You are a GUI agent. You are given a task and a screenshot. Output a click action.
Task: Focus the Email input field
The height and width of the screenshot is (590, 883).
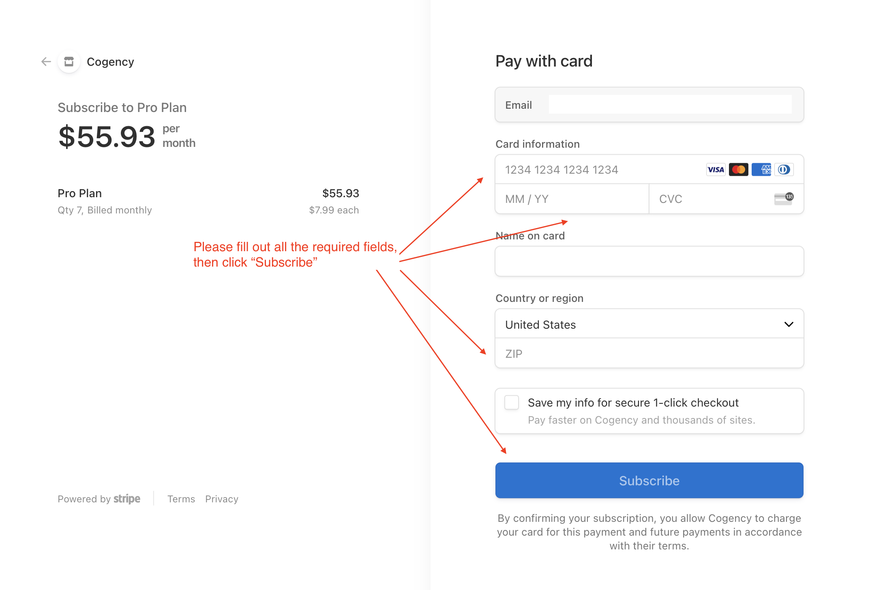[670, 105]
